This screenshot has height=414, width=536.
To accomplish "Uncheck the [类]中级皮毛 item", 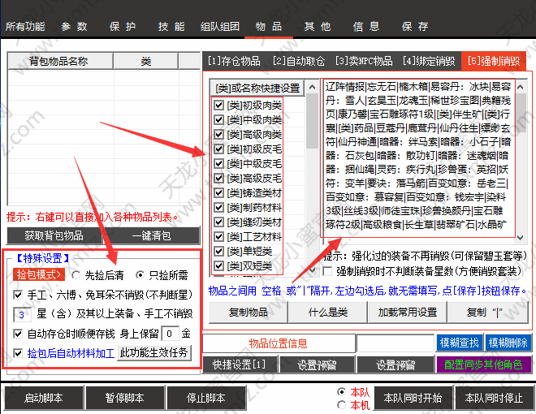I will coord(218,164).
